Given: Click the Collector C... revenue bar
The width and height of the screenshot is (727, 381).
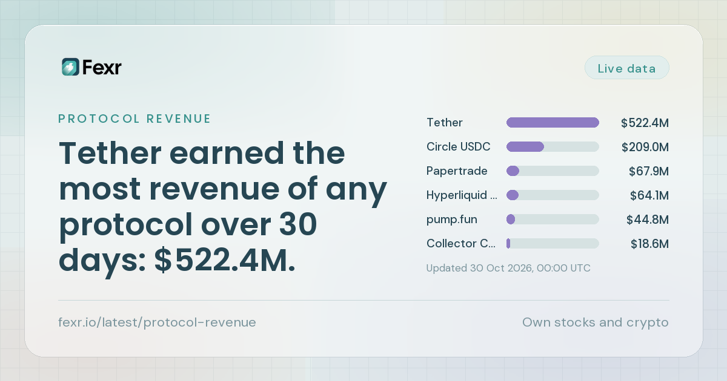Looking at the screenshot, I should [553, 244].
